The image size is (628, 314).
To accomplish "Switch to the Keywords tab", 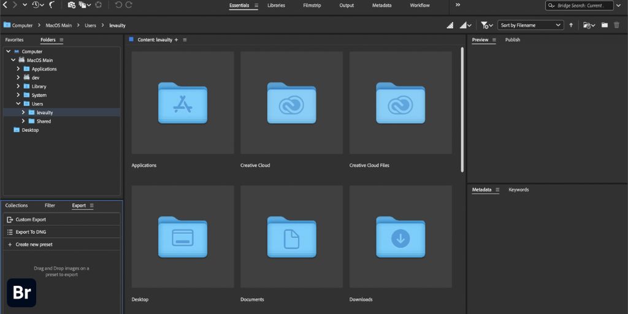I will click(x=519, y=190).
